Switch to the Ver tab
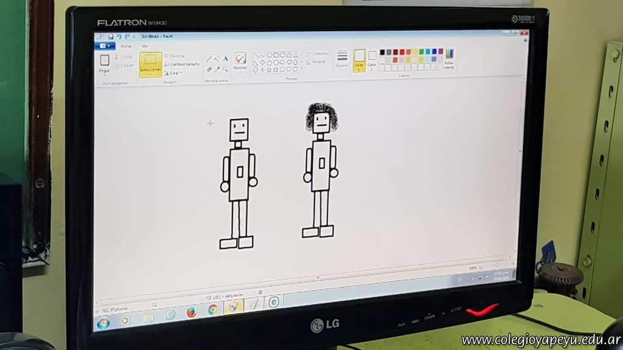The width and height of the screenshot is (623, 350). tap(145, 46)
